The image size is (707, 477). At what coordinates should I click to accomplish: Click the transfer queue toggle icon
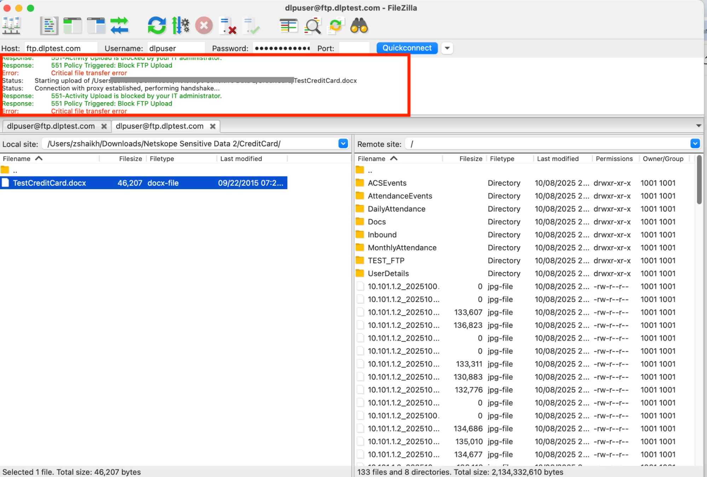point(119,26)
